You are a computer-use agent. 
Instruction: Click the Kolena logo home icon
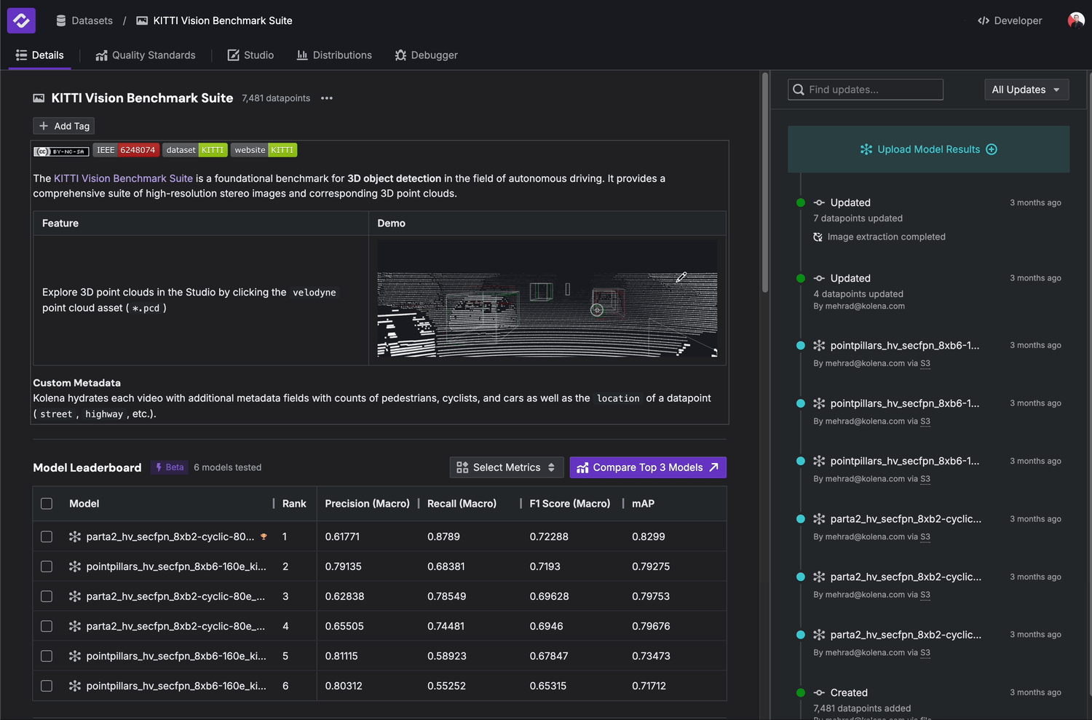pyautogui.click(x=21, y=20)
